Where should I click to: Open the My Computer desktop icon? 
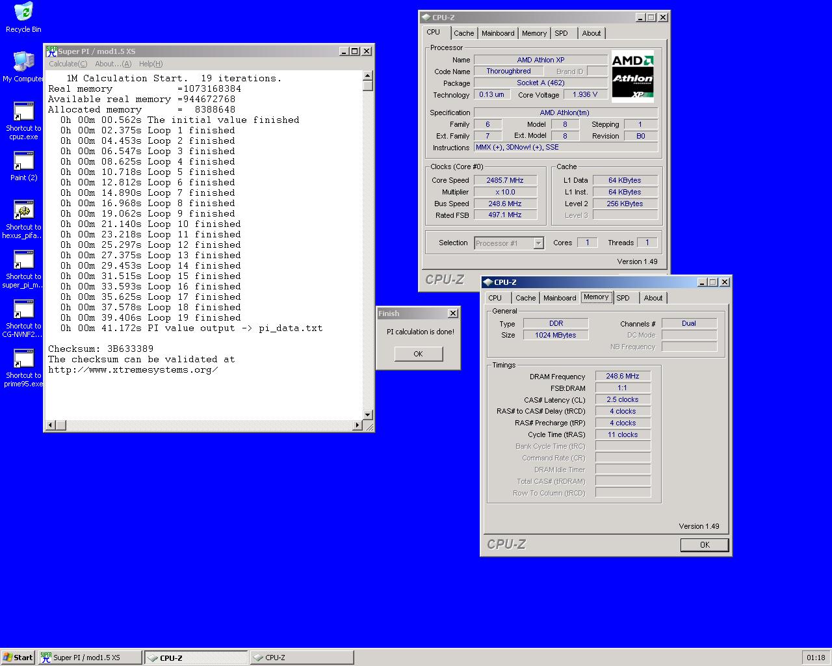(x=23, y=67)
